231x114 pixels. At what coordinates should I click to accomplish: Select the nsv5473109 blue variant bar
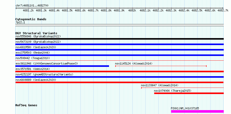pos(119,44)
